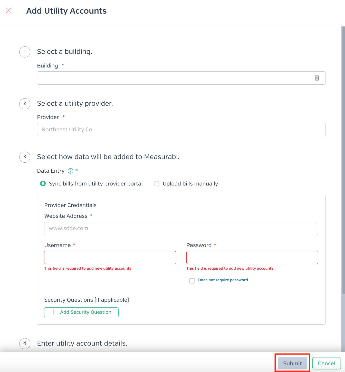
Task: Click the Username required-field error message
Action: [x=88, y=268]
